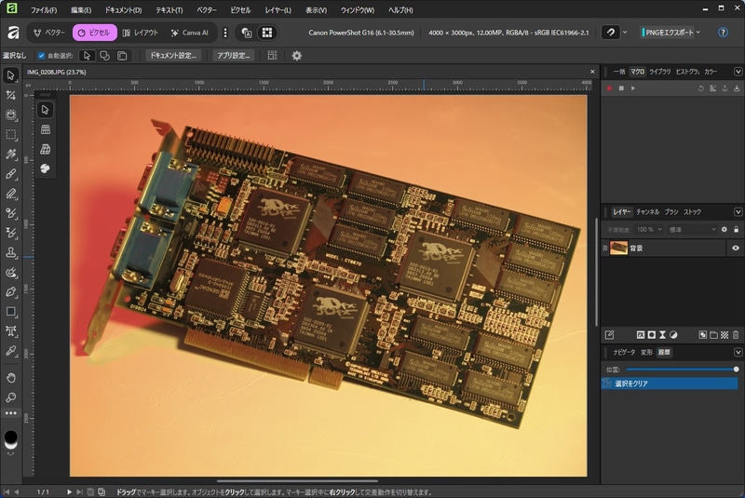Viewport: 745px width, 498px height.
Task: Open the settings gear in the context toolbar
Action: (296, 56)
